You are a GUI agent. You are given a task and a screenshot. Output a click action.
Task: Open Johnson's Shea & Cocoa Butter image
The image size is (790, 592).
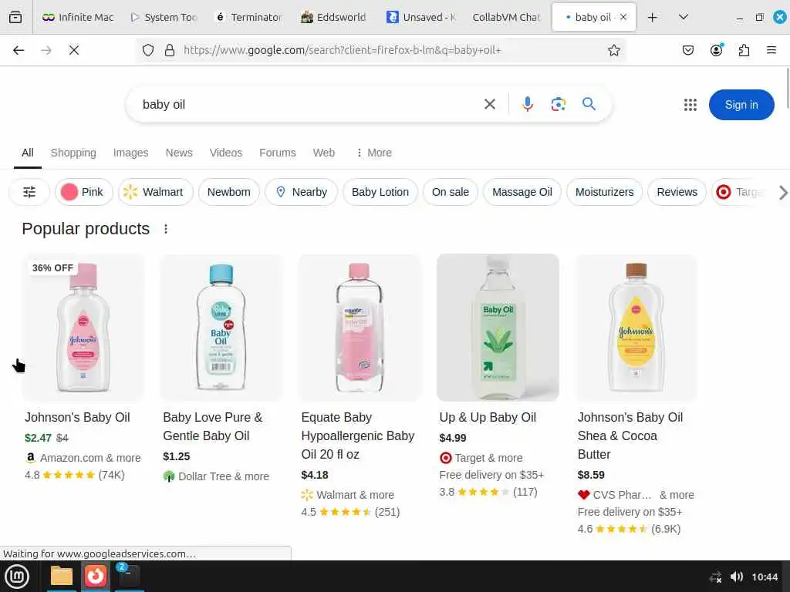pyautogui.click(x=636, y=328)
